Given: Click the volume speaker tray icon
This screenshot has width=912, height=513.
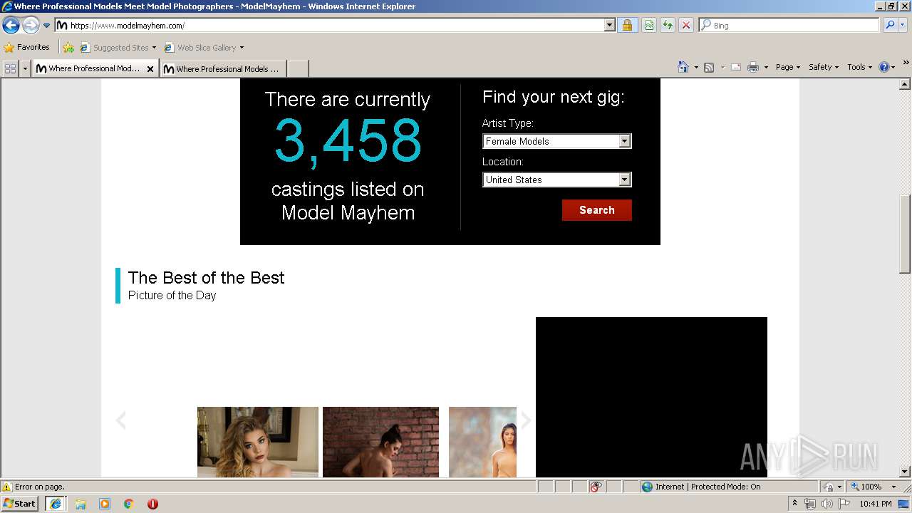Looking at the screenshot, I should pos(826,504).
